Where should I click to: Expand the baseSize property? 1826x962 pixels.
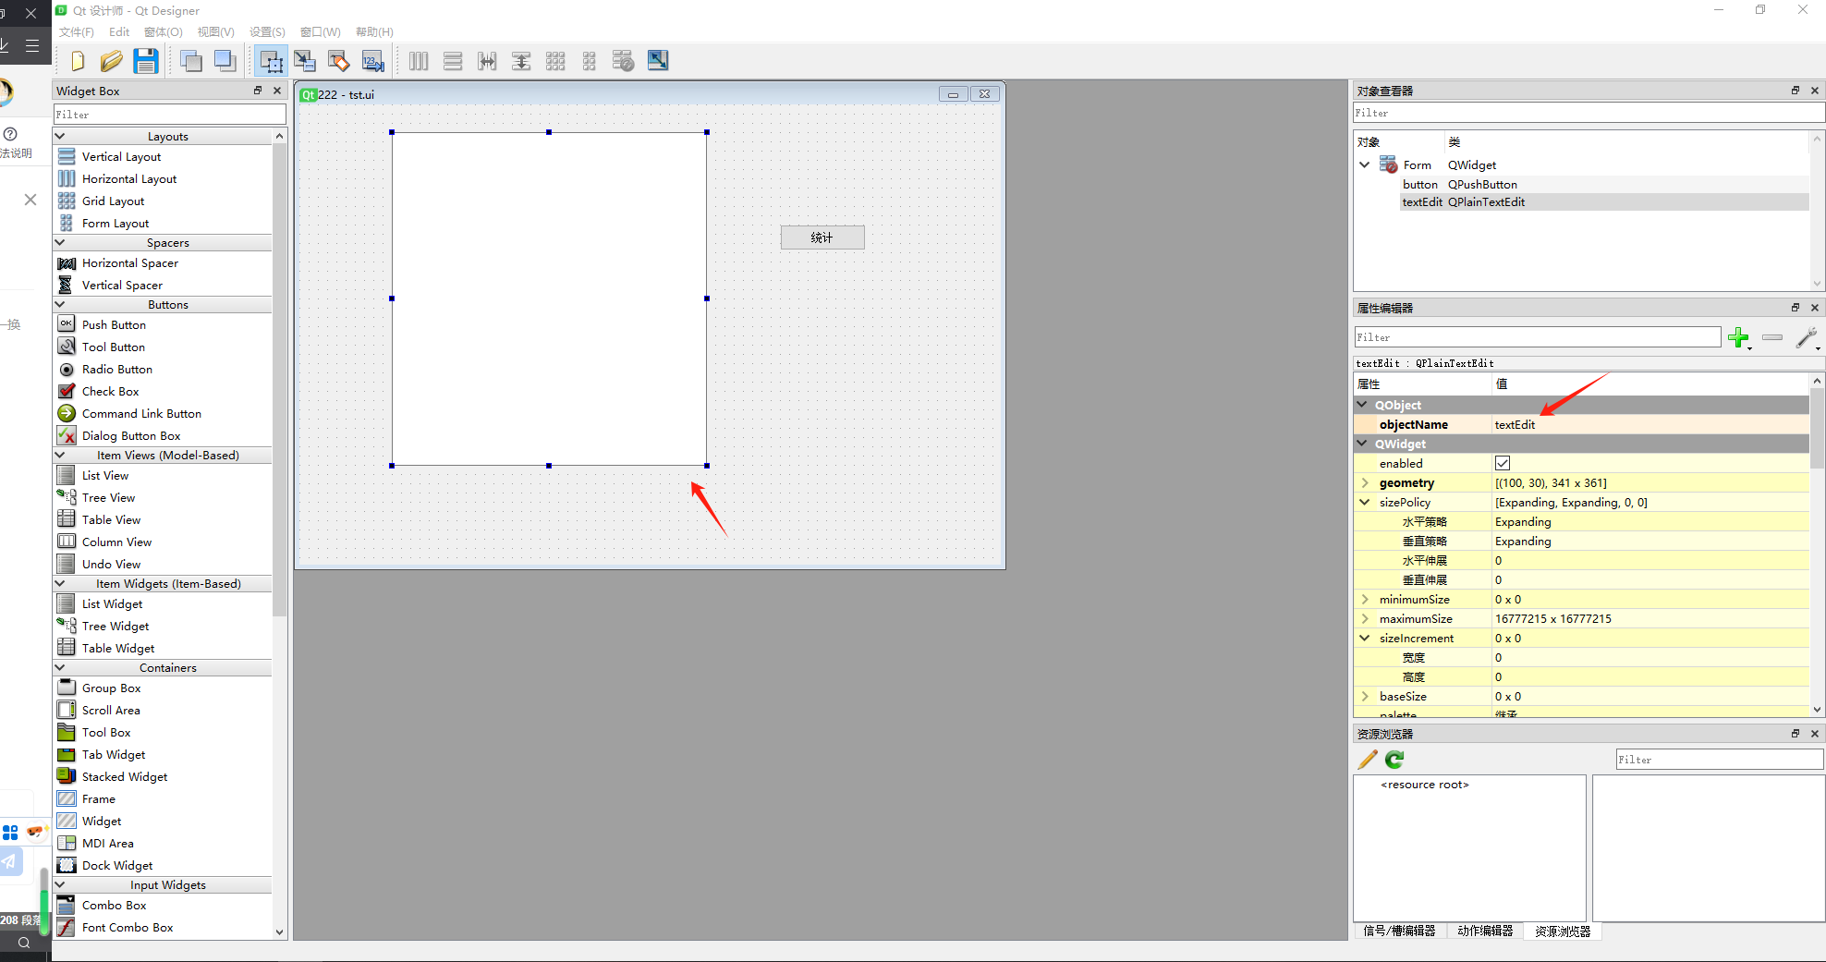(1365, 696)
